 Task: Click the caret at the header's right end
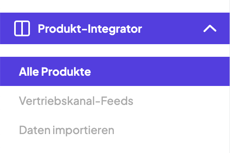pyautogui.click(x=210, y=28)
